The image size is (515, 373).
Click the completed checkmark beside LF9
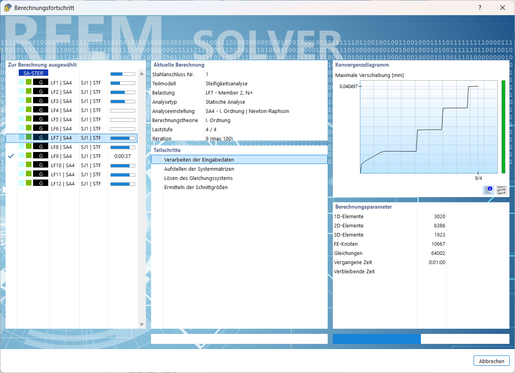click(x=11, y=156)
